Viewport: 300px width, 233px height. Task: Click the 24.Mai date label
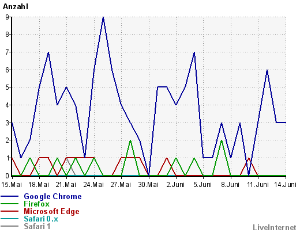click(93, 185)
